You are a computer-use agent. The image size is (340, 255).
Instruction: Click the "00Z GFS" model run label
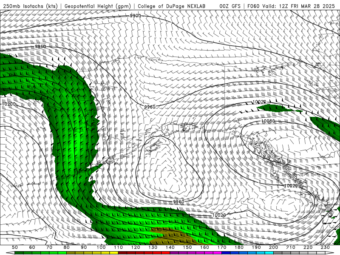(230, 6)
